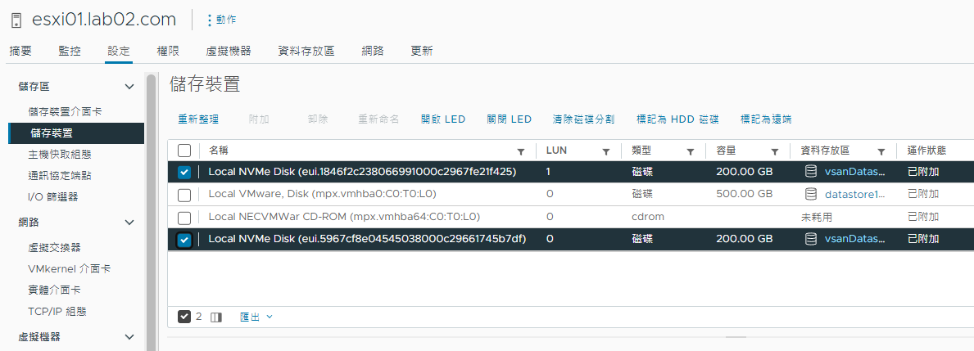Open the 名稱 column filter
974x351 pixels.
pyautogui.click(x=520, y=151)
